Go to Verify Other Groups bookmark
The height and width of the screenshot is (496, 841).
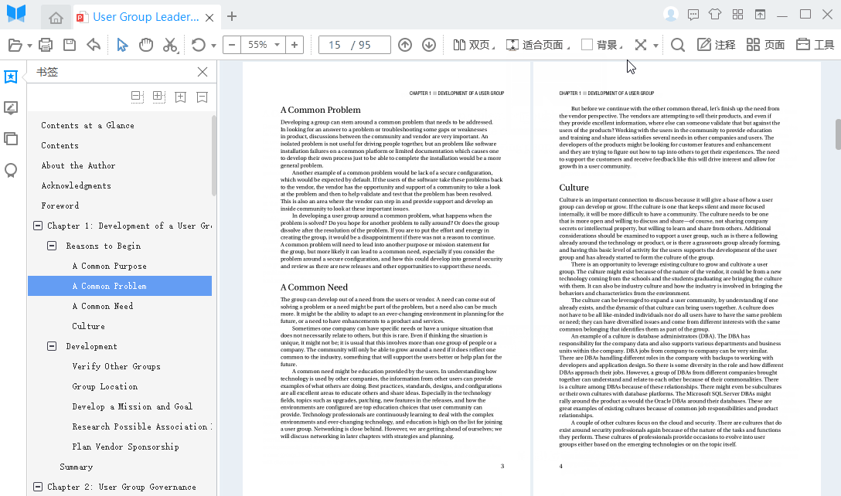[117, 366]
